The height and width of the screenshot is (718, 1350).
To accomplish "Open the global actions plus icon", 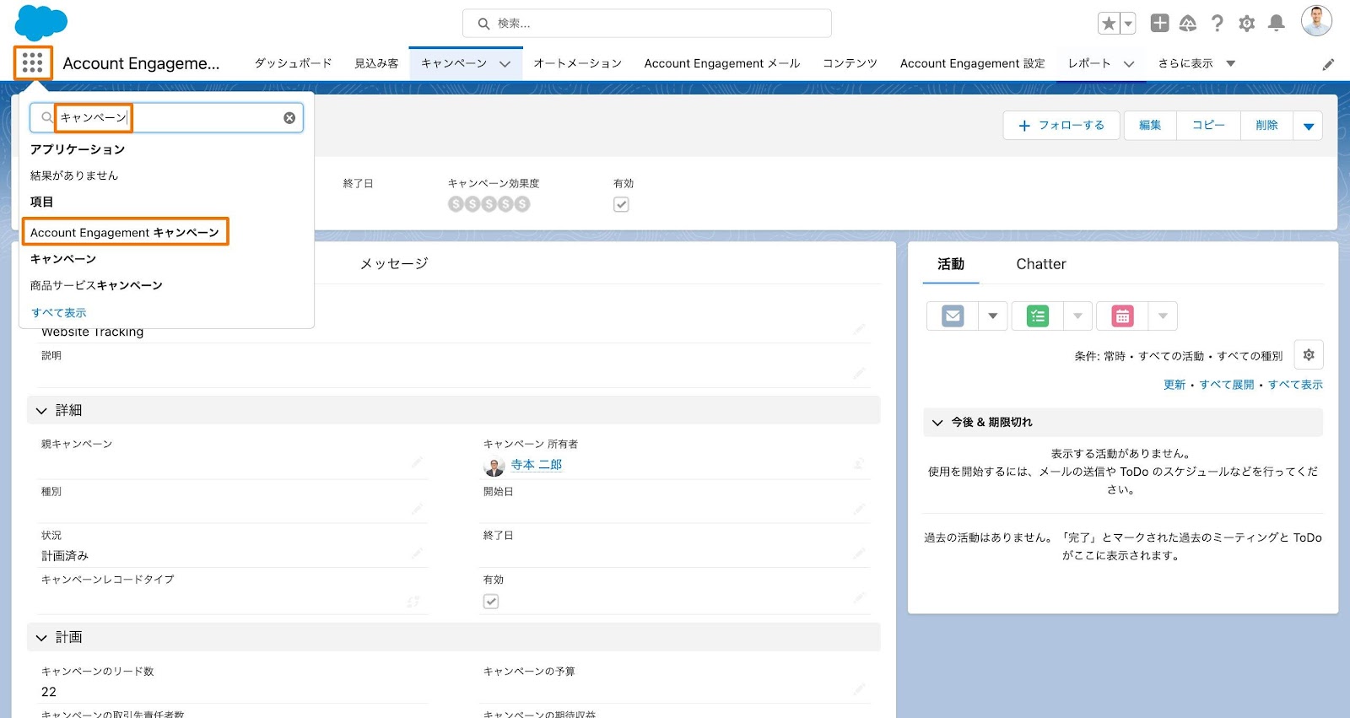I will click(x=1160, y=24).
